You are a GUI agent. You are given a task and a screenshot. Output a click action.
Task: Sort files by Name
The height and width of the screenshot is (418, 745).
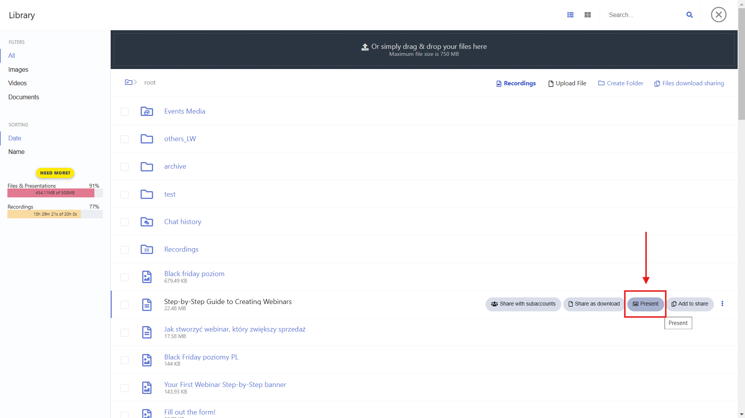click(x=16, y=152)
